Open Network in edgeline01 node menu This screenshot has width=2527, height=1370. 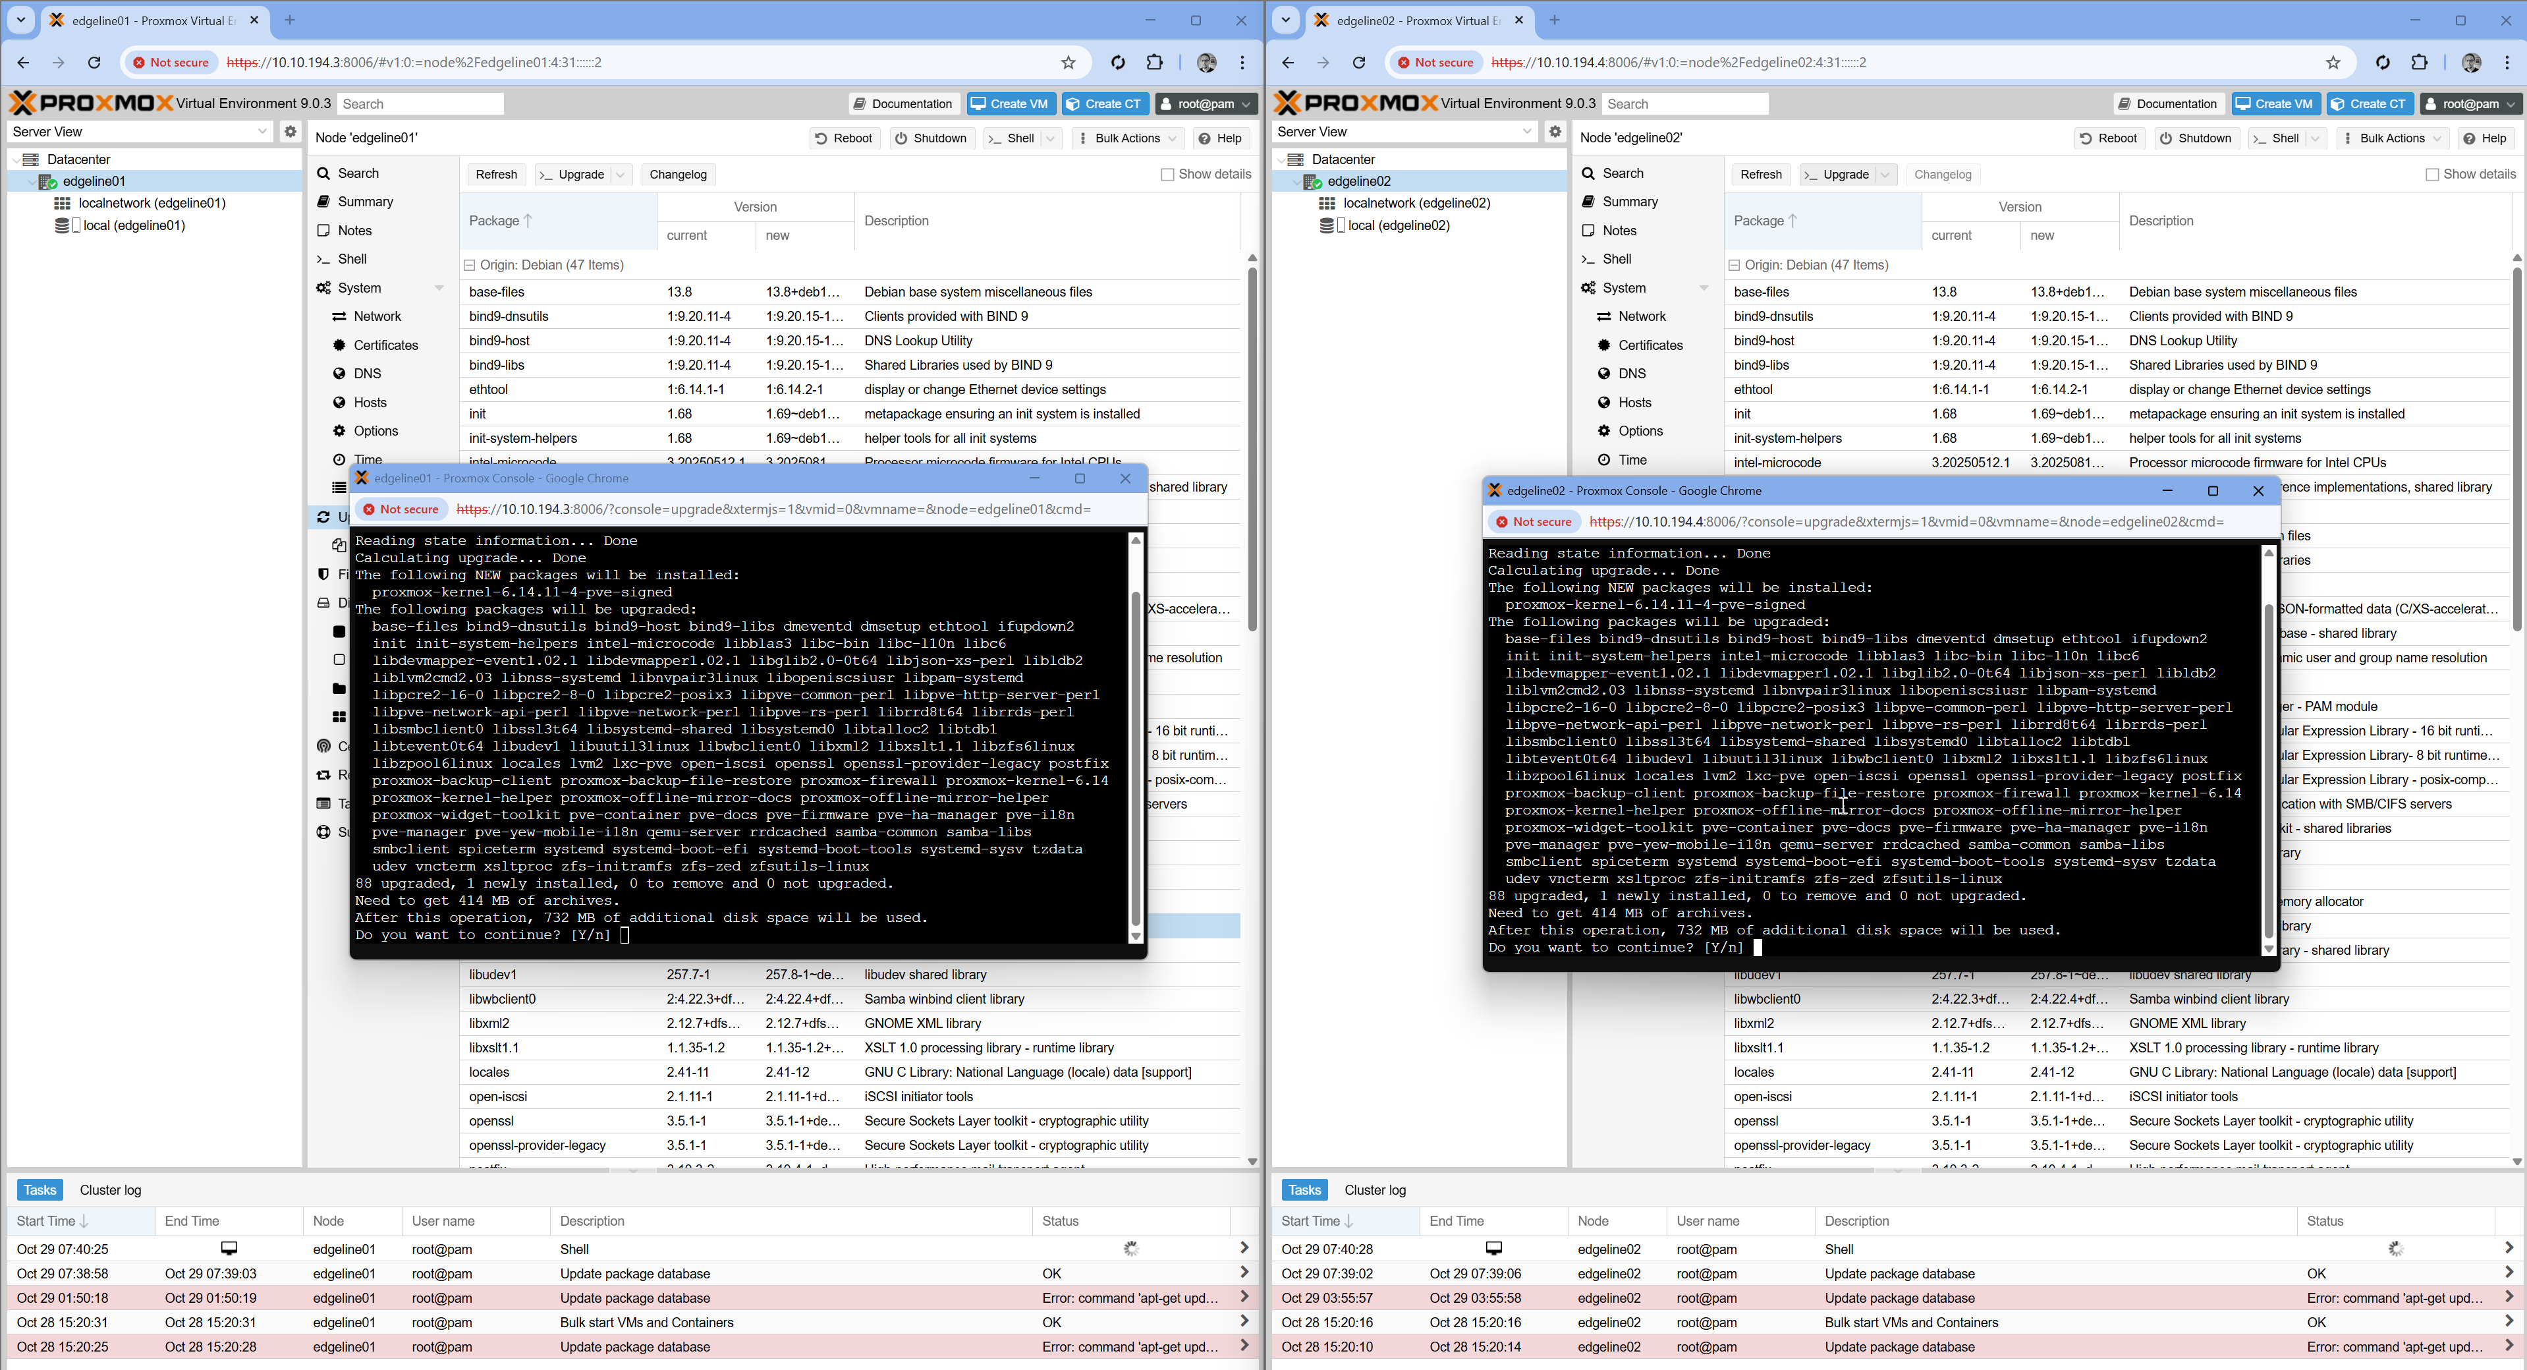click(377, 316)
